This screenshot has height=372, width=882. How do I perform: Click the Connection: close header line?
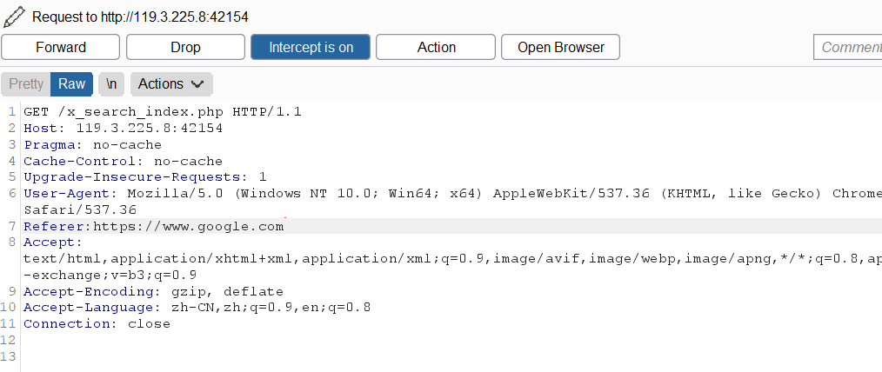[97, 323]
